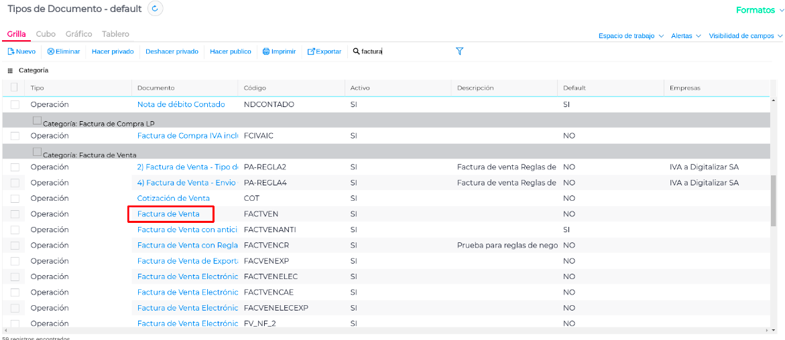The width and height of the screenshot is (785, 340).
Task: Check the Cotización de Venta row checkbox
Action: pyautogui.click(x=15, y=199)
